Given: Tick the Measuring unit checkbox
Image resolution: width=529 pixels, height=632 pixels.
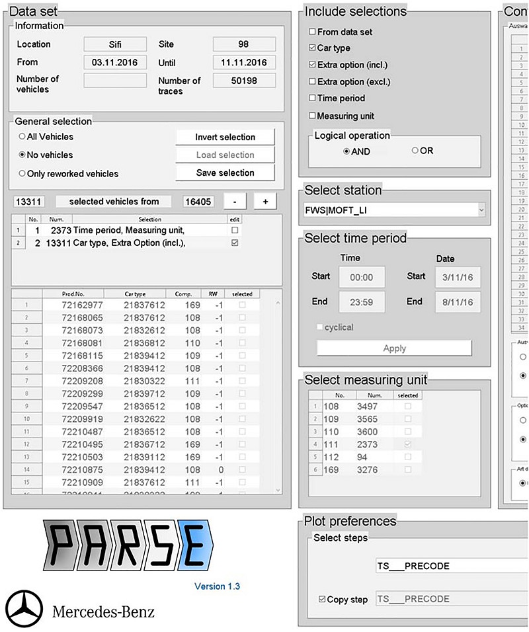Looking at the screenshot, I should tap(312, 116).
